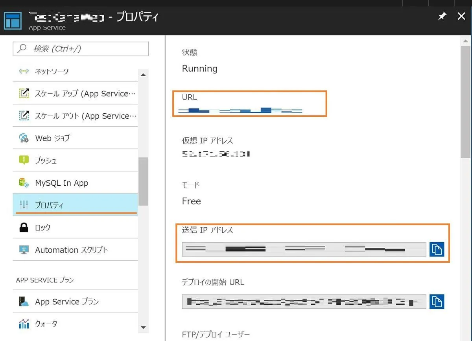The height and width of the screenshot is (341, 472).
Task: Click the blurred URL link
Action: tap(240, 111)
